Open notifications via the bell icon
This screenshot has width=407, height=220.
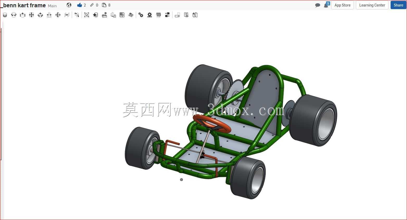(x=326, y=5)
